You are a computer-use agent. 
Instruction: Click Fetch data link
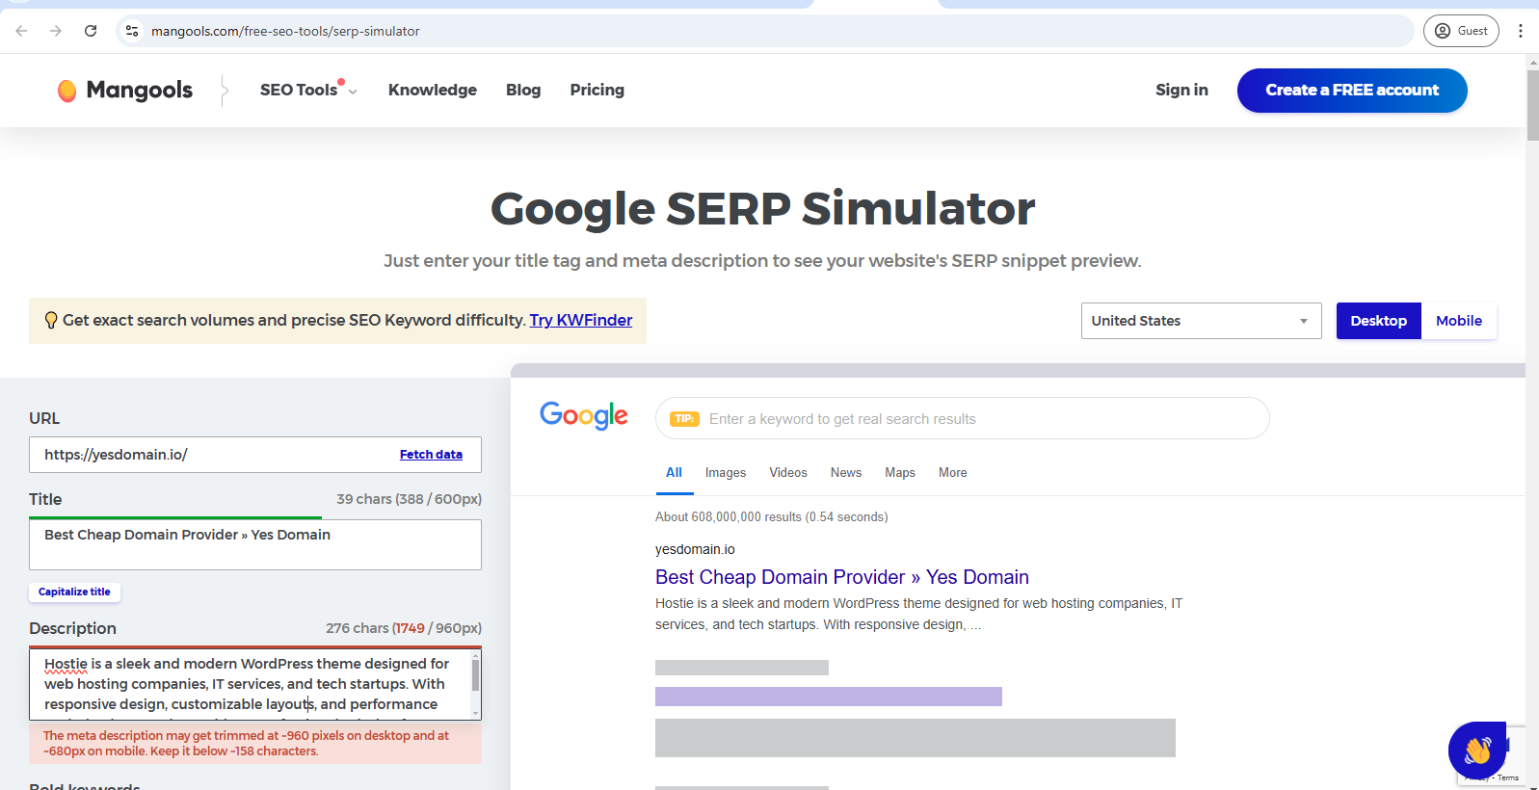431,455
